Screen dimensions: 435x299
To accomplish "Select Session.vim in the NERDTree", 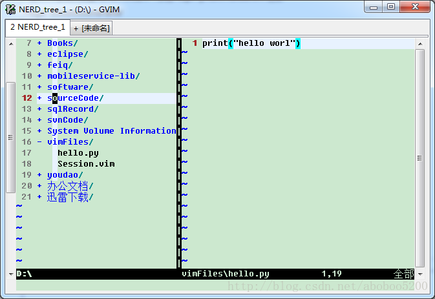I will tap(86, 164).
